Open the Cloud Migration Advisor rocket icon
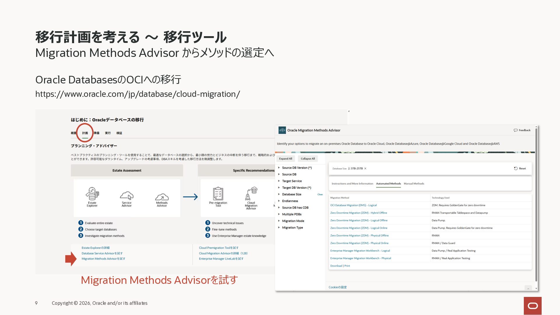 pos(251,194)
